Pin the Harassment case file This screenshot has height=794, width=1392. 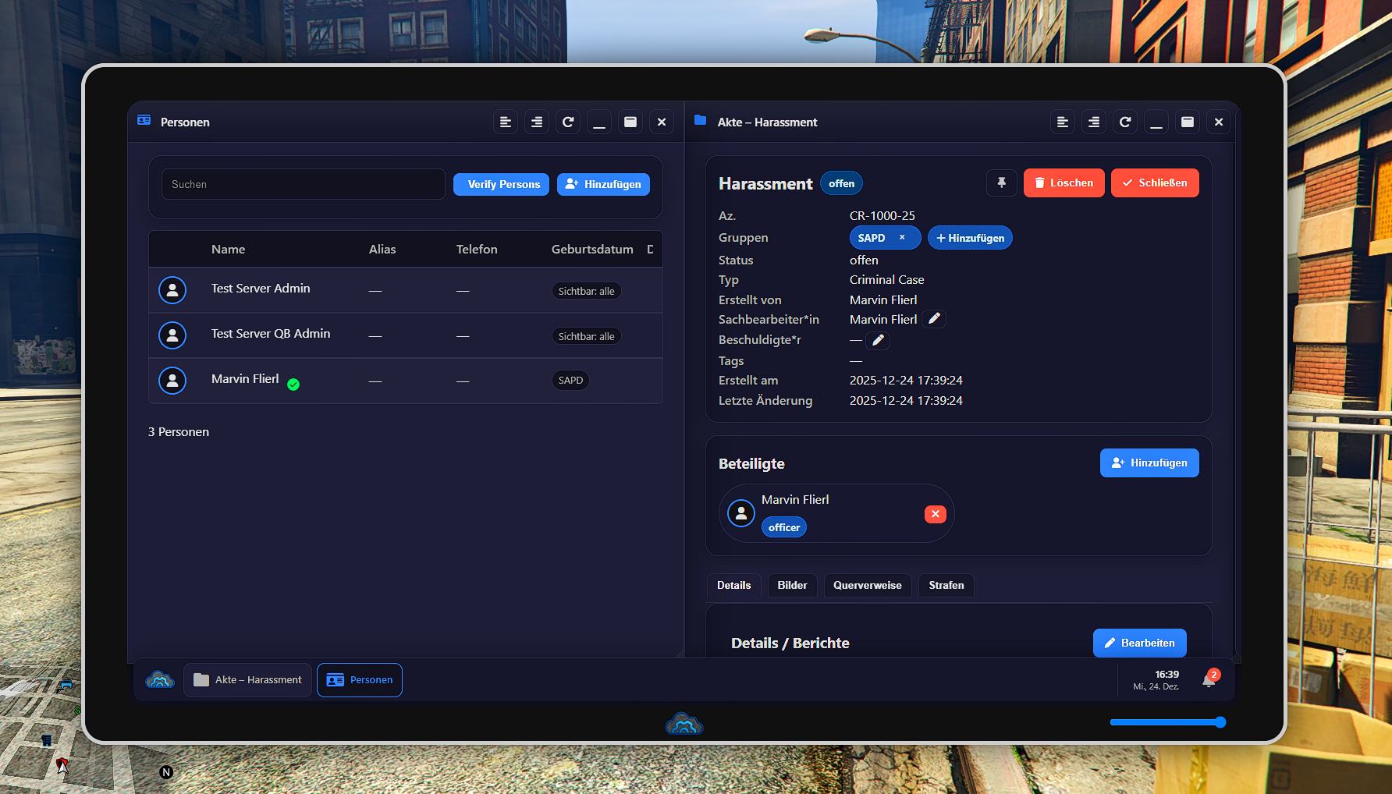tap(1001, 183)
